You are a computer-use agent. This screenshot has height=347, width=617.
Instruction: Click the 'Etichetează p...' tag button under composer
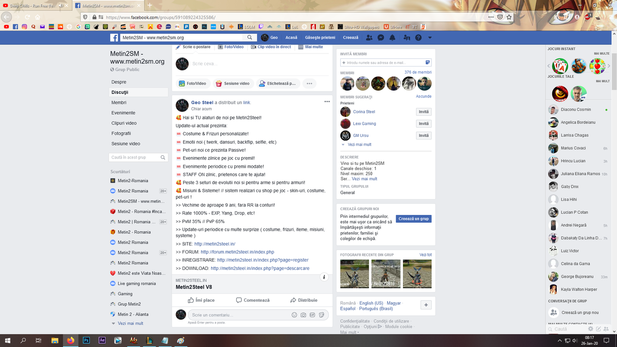(278, 83)
